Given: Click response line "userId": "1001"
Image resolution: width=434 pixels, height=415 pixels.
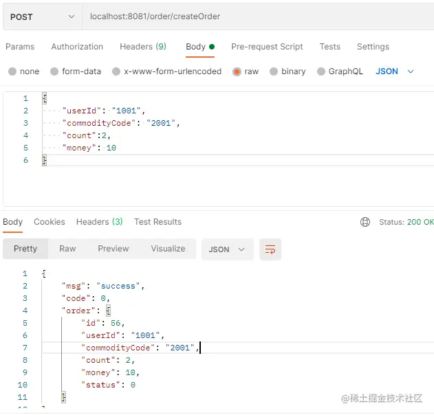Looking at the screenshot, I should [x=122, y=335].
